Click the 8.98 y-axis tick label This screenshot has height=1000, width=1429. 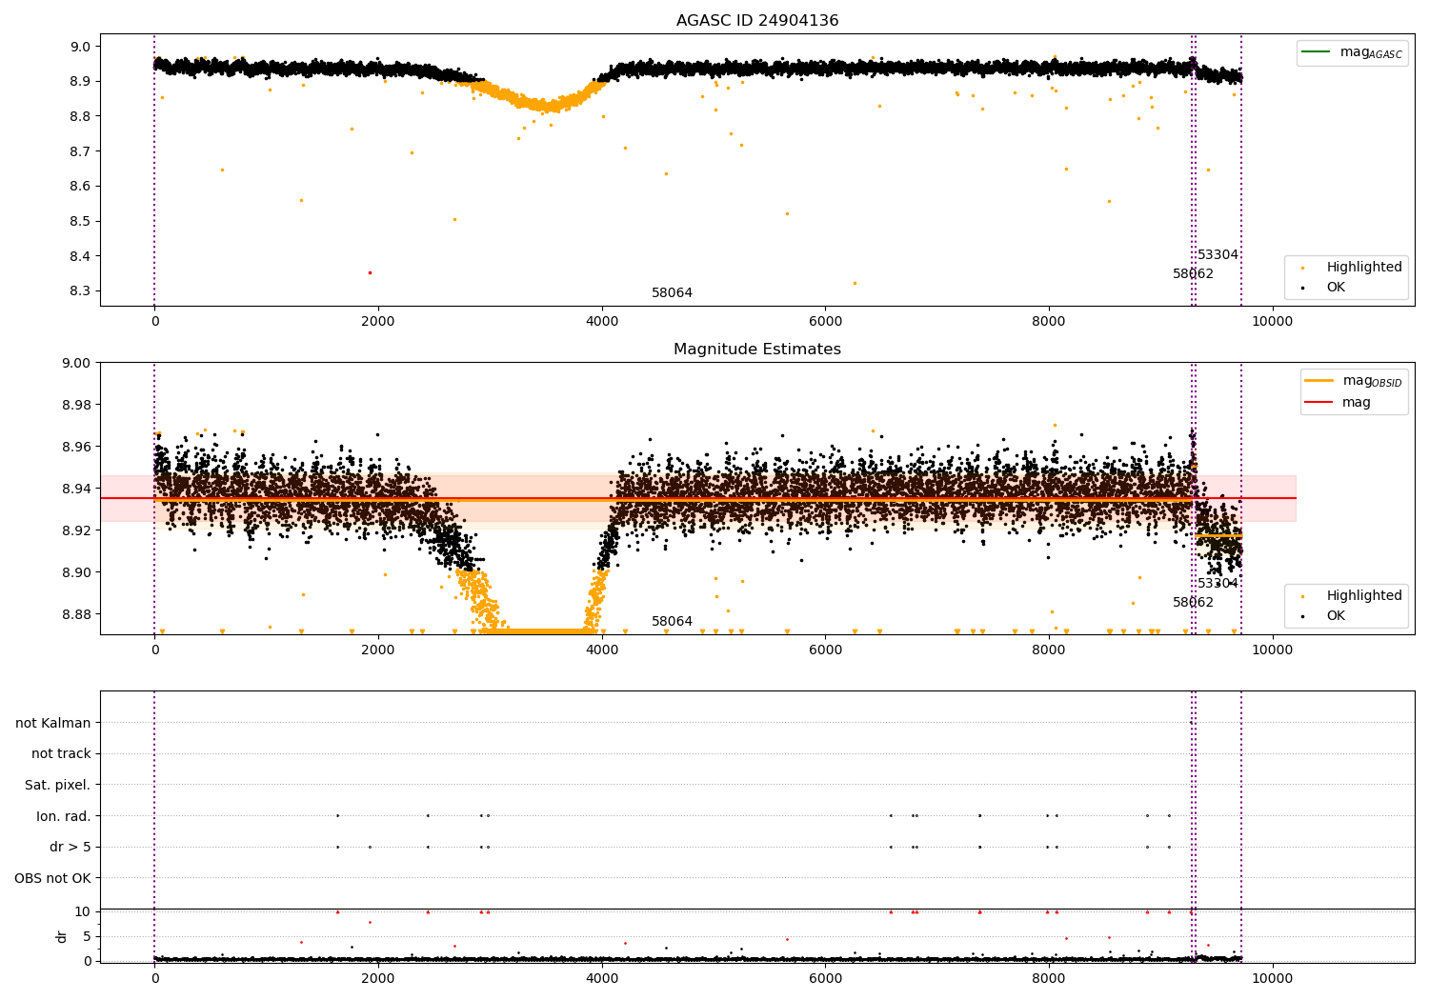[x=77, y=405]
